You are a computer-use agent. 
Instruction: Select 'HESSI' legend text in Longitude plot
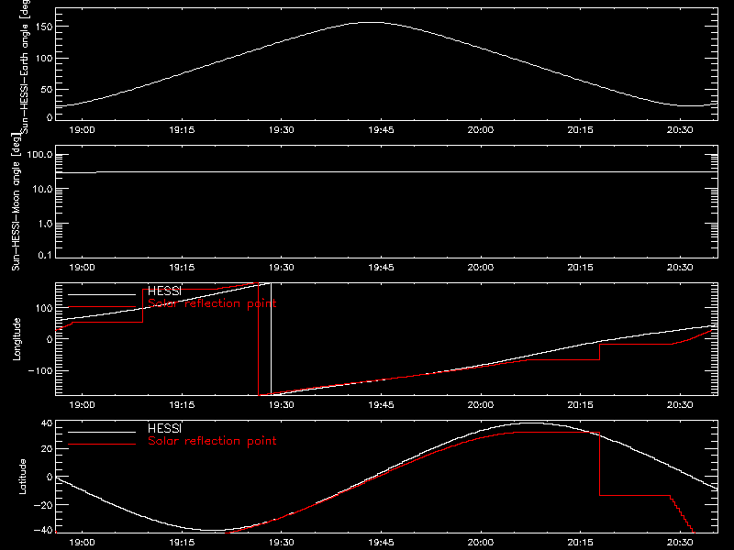(x=164, y=291)
